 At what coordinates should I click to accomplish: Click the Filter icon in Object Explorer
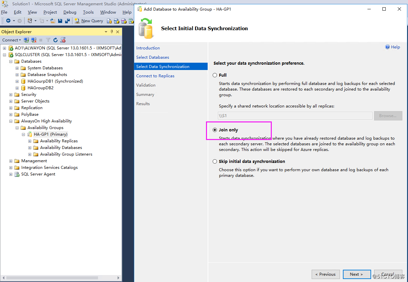coord(48,40)
